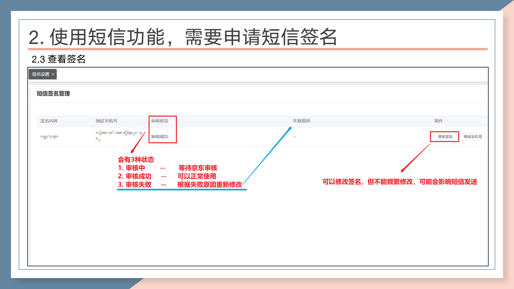Click the 操作 column header
514x289 pixels.
(x=438, y=121)
